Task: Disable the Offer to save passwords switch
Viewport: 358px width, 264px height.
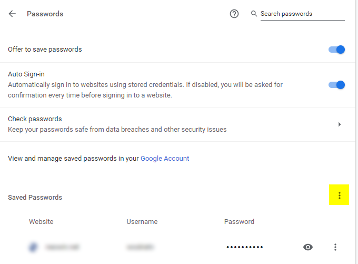Action: (337, 50)
